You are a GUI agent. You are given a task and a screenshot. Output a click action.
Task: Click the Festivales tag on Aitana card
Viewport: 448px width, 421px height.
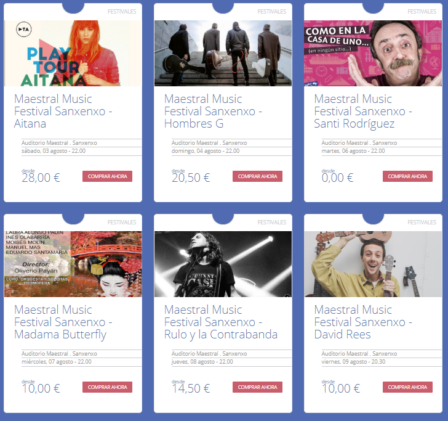pos(122,12)
